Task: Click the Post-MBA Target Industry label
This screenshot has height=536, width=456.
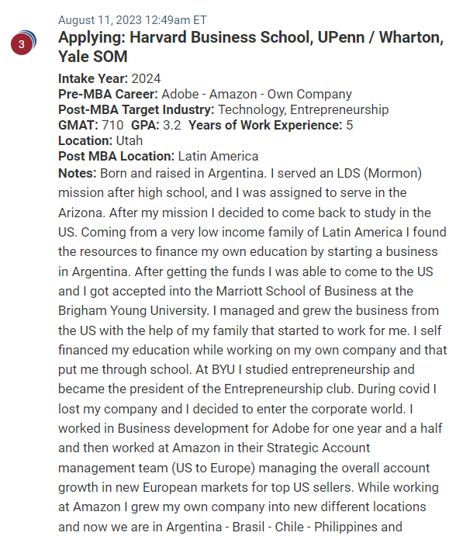Action: (x=136, y=109)
